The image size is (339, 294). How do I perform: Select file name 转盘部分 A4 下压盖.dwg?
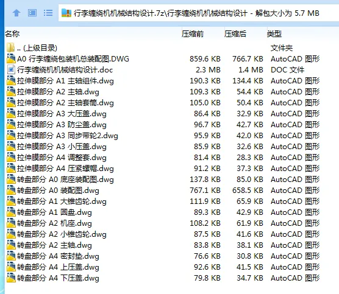pyautogui.click(x=58, y=278)
